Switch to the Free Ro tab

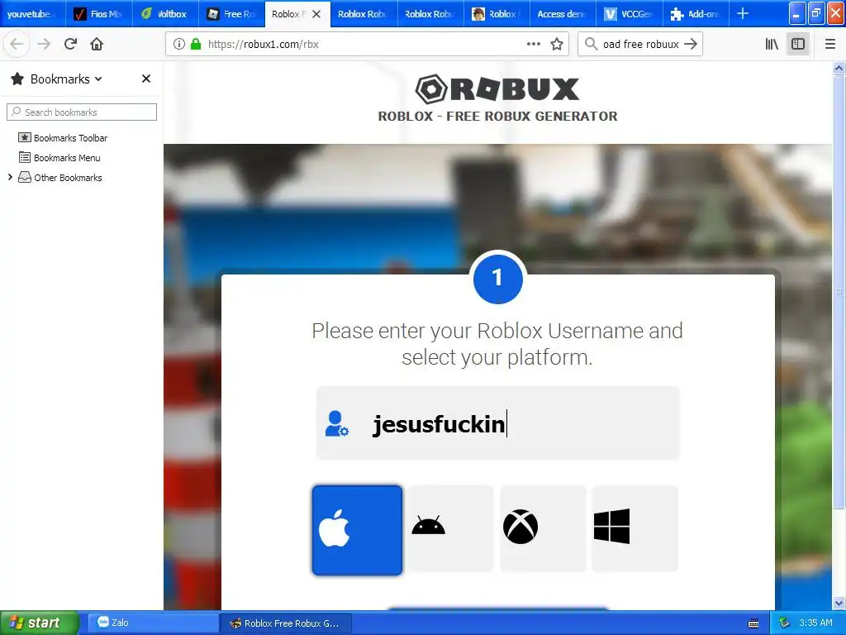coord(232,13)
